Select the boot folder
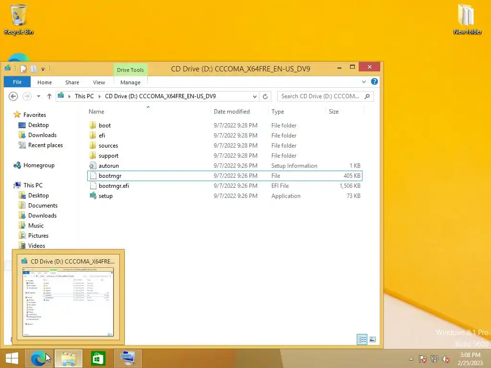Screen dimensions: 491x368 pyautogui.click(x=225, y=125)
